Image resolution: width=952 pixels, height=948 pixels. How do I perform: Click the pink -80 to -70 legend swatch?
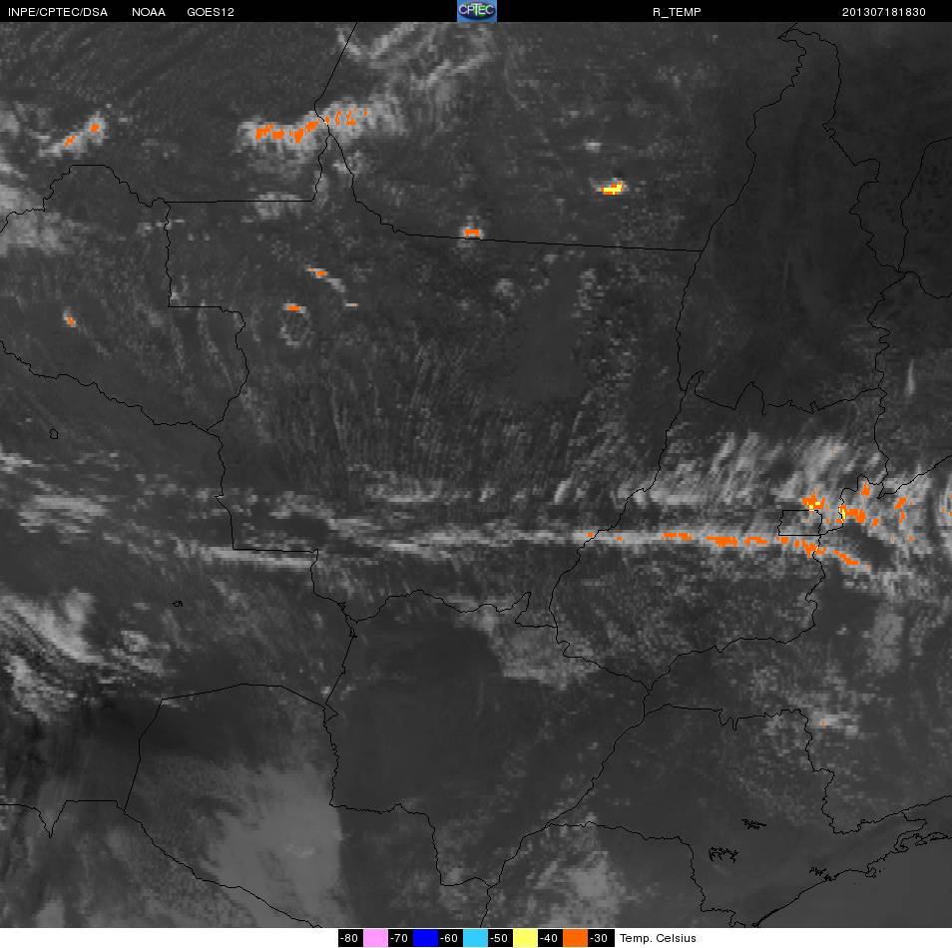point(376,938)
